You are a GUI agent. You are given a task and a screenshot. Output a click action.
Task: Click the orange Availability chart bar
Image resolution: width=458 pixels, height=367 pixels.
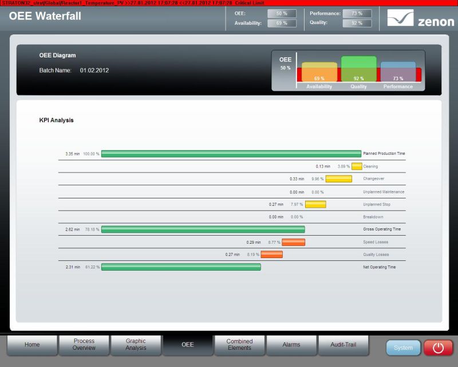(x=319, y=73)
